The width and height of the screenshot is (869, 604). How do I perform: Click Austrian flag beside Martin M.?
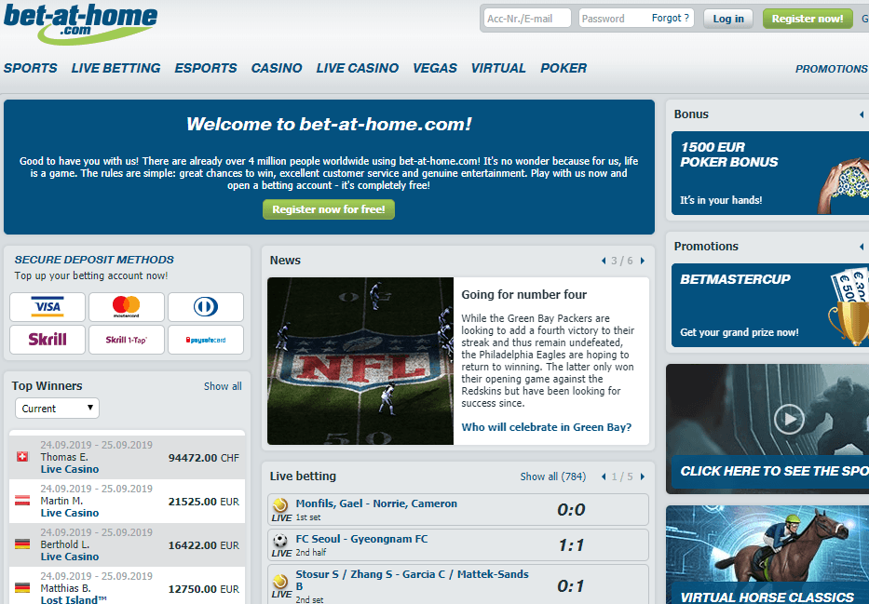coord(22,501)
